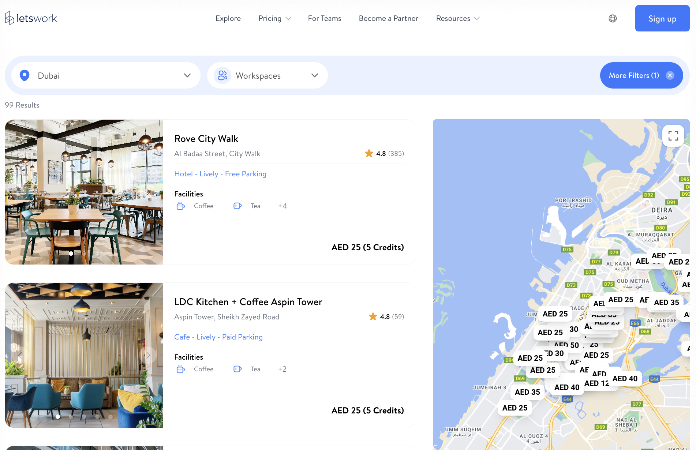Click the star rating icon for Rove City Walk

[369, 153]
